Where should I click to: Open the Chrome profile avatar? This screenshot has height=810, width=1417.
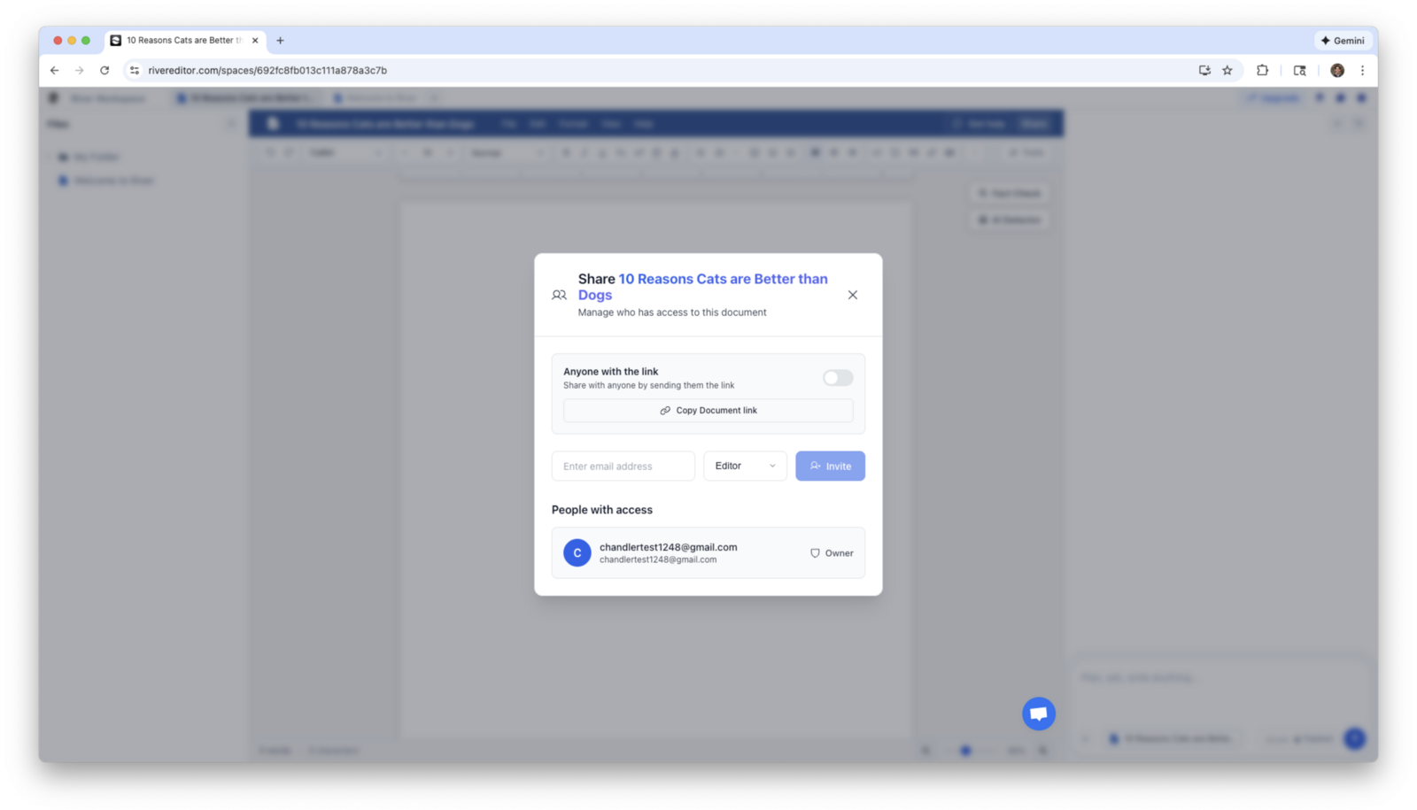point(1337,70)
